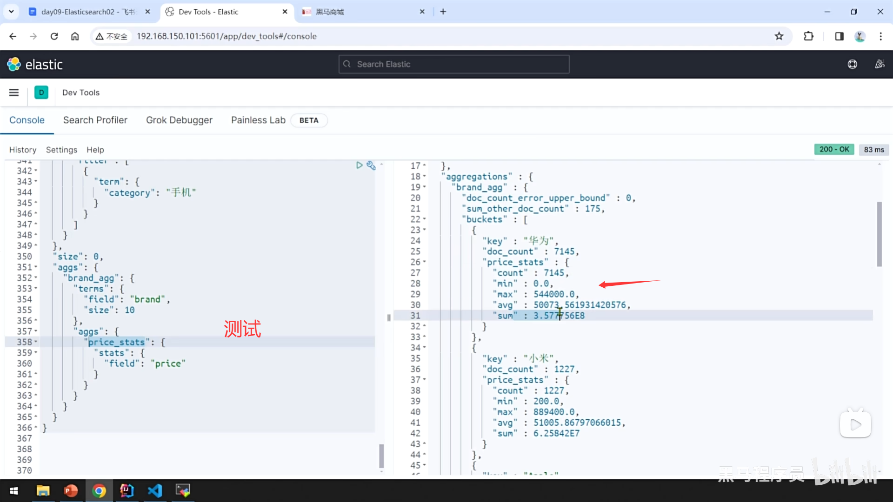Bookmark this page with star icon

(x=779, y=36)
